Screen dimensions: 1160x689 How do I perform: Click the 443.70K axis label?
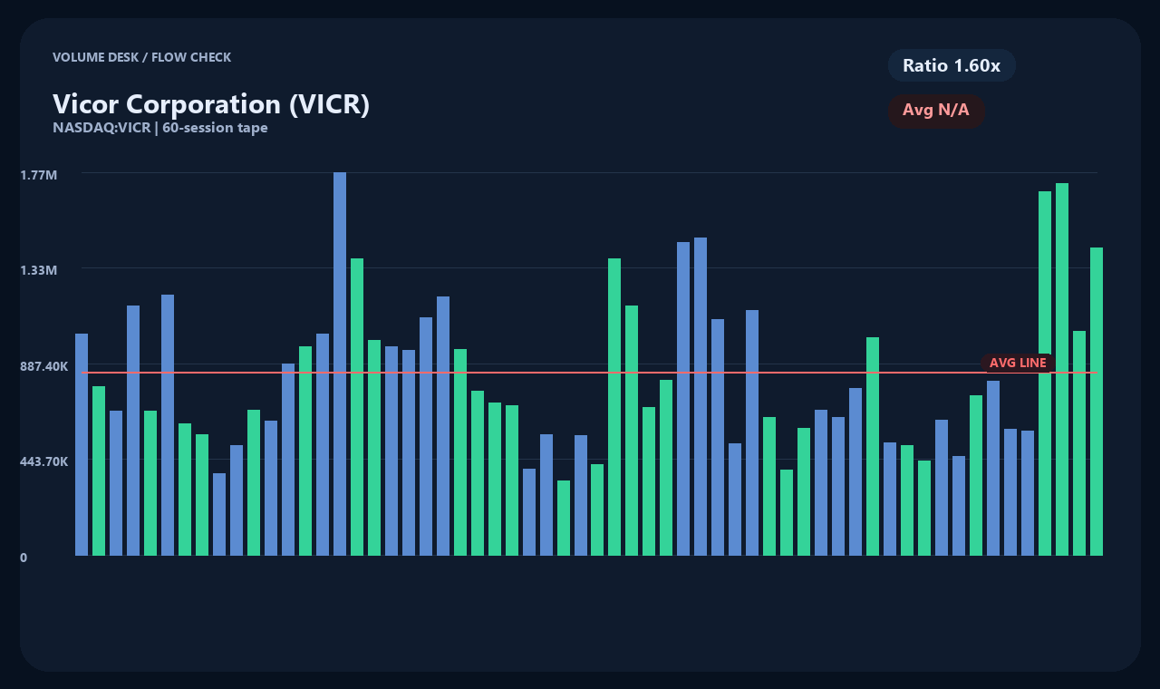pos(44,461)
